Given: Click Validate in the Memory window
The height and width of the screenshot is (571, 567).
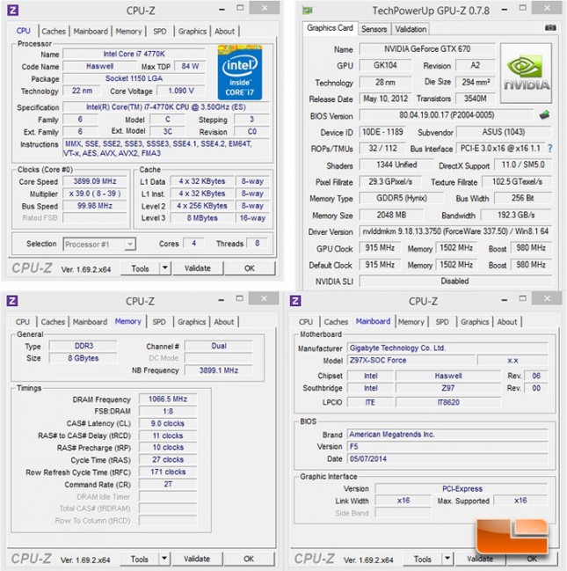Looking at the screenshot, I should tap(197, 559).
